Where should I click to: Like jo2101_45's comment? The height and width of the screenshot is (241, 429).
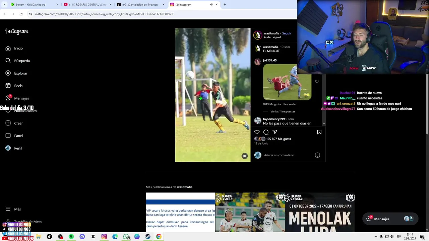[x=317, y=81]
